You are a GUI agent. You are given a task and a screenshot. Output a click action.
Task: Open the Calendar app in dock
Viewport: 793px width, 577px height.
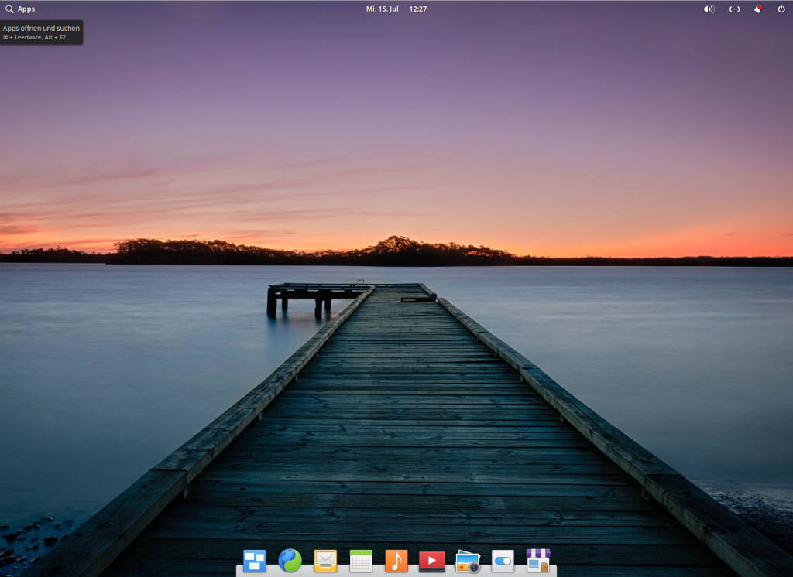click(361, 560)
